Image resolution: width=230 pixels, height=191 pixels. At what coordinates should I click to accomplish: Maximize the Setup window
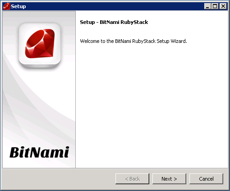click(x=215, y=6)
